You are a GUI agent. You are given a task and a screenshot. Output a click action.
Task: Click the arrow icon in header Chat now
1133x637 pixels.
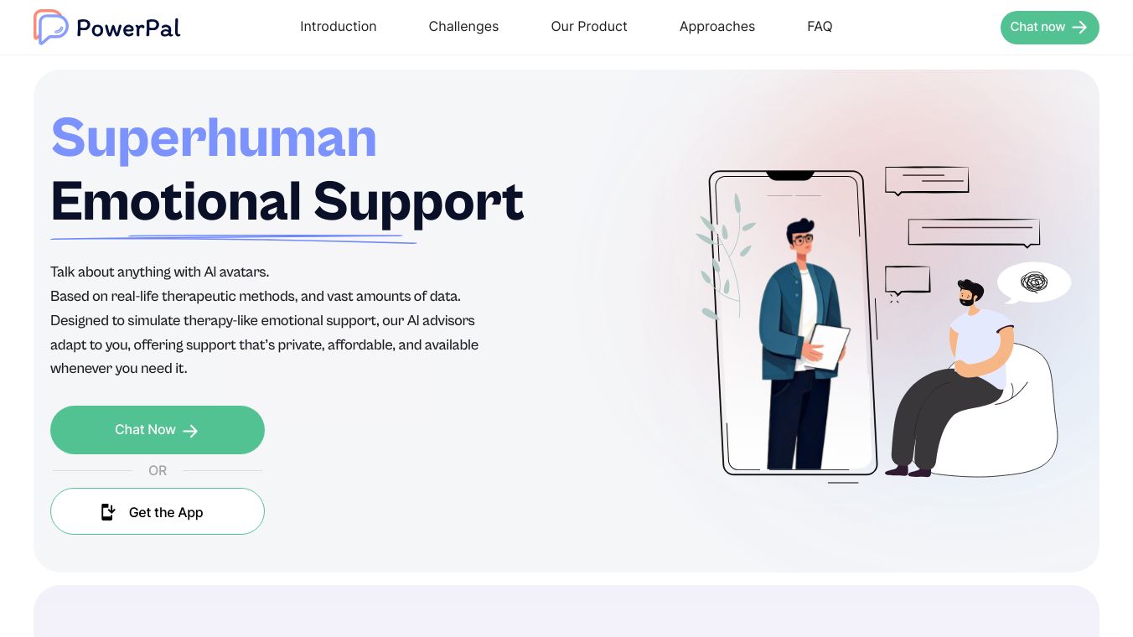pos(1079,28)
